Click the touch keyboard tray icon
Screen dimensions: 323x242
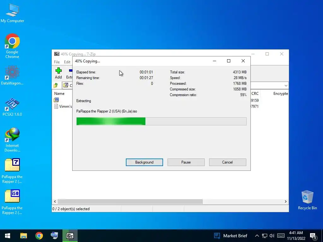[x=281, y=236]
